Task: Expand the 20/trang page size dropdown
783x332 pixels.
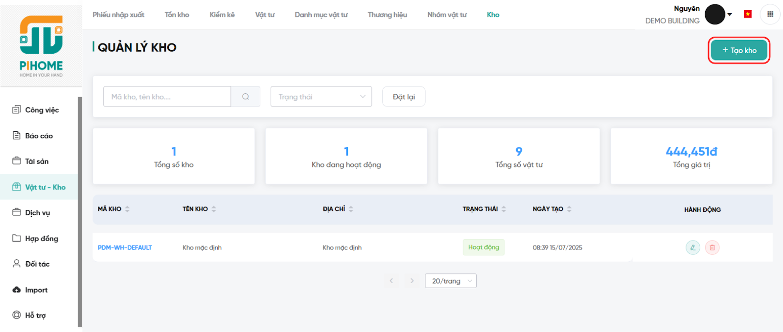Action: (450, 281)
